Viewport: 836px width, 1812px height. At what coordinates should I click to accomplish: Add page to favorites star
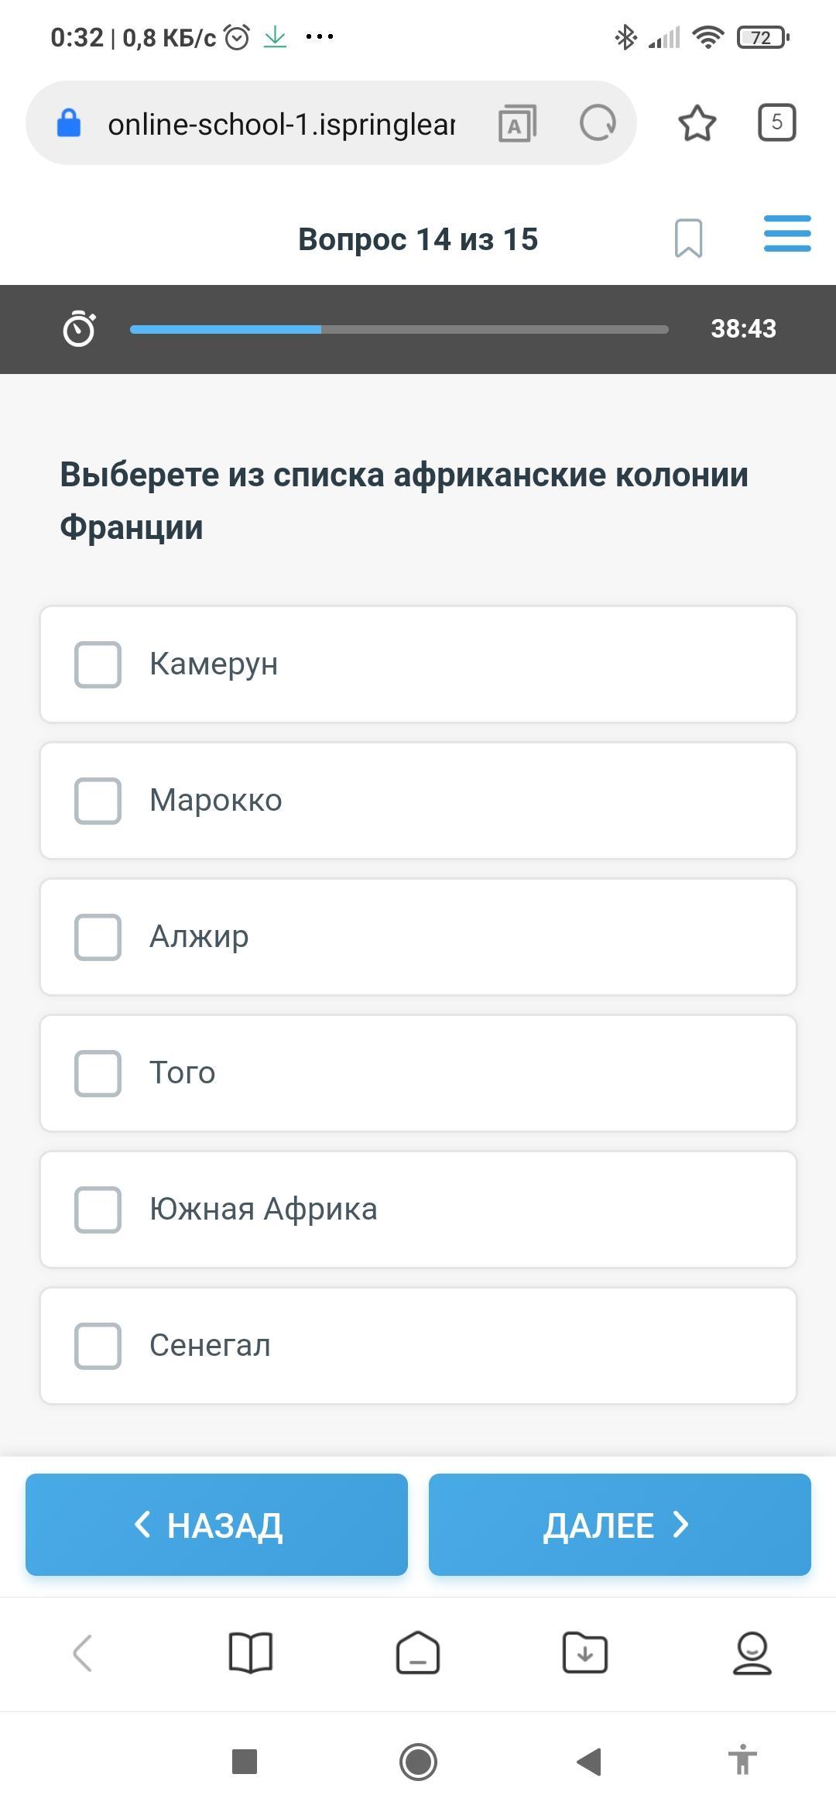(x=697, y=123)
